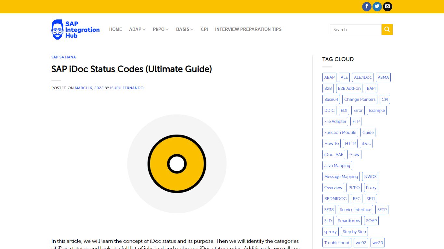444x249 pixels.
Task: Select the B2B tag
Action: pos(328,89)
